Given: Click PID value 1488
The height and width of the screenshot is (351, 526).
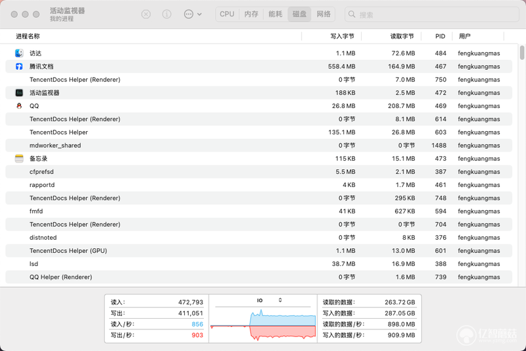Looking at the screenshot, I should tap(439, 146).
